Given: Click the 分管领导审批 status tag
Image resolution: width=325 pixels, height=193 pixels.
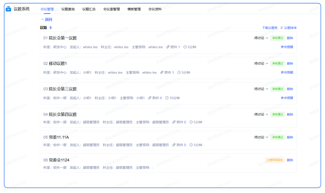Looking at the screenshot, I should pyautogui.click(x=275, y=160).
